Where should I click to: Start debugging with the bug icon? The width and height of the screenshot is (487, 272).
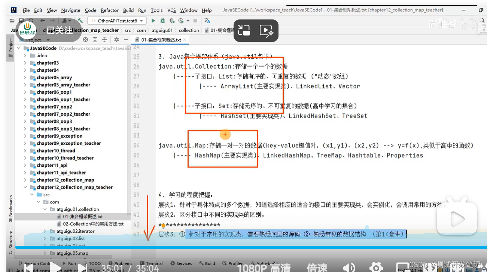click(x=162, y=21)
